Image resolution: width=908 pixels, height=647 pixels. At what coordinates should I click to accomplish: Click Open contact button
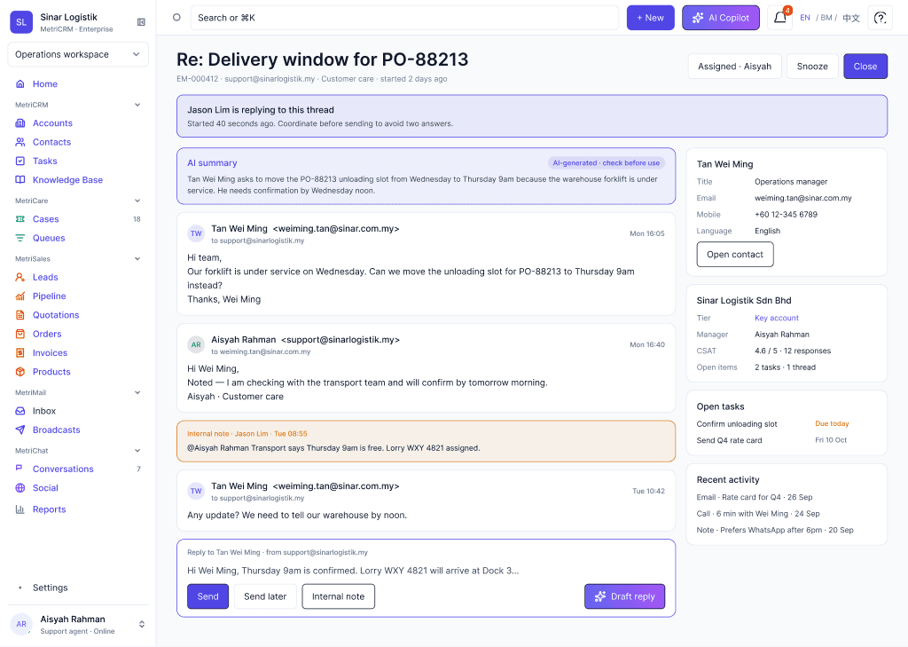point(735,255)
